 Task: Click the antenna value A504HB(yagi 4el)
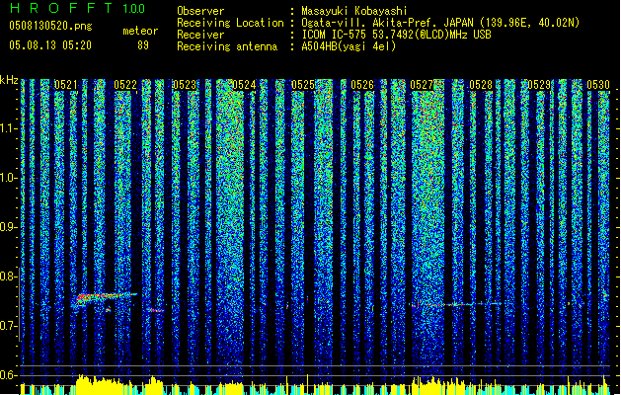349,46
